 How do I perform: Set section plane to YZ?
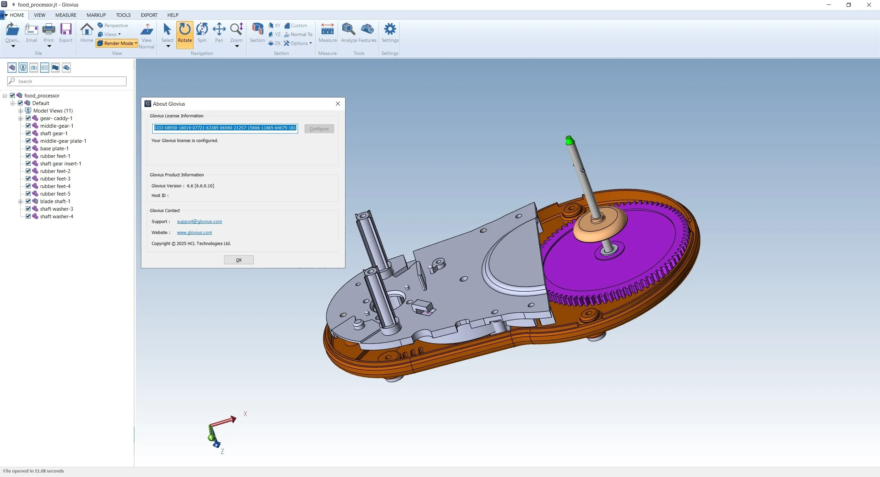pyautogui.click(x=274, y=34)
